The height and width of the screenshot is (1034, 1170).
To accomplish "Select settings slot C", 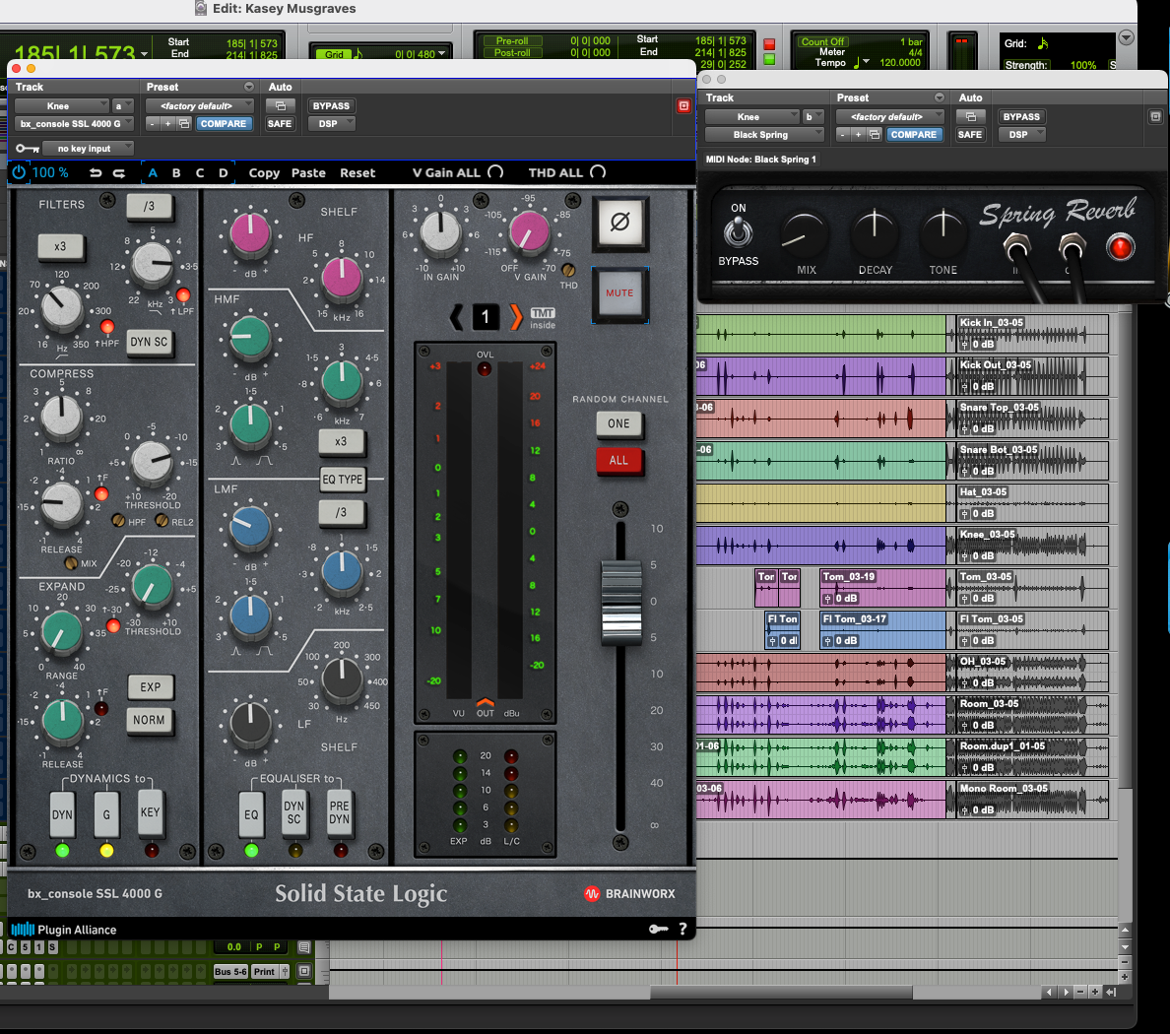I will (x=199, y=173).
